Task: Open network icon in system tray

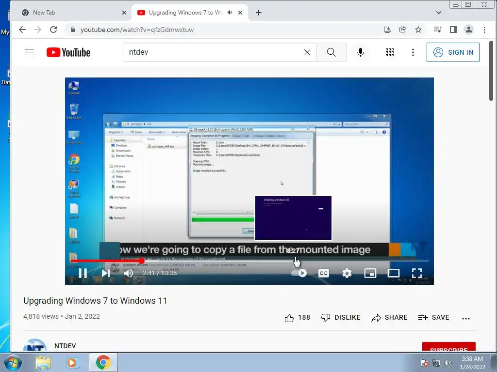Action: click(x=436, y=363)
